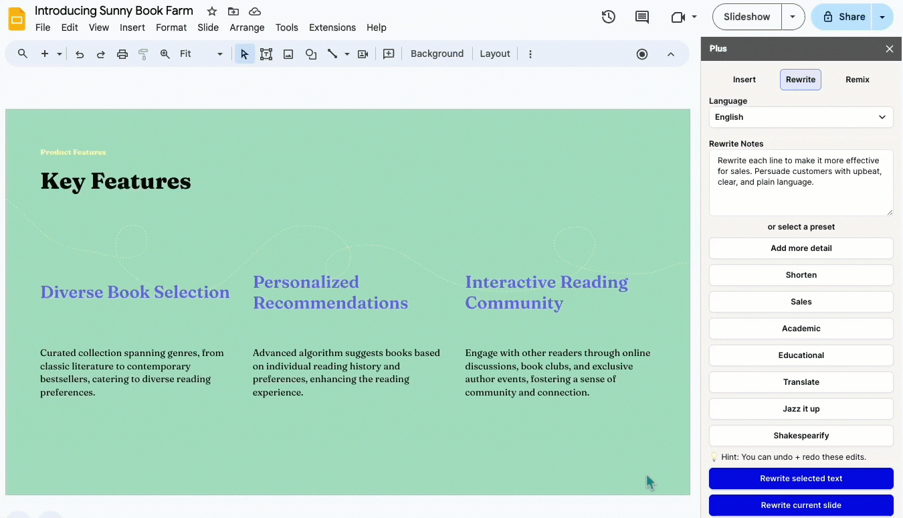Select the Line tool
Screen dimensions: 903x518
tap(332, 54)
